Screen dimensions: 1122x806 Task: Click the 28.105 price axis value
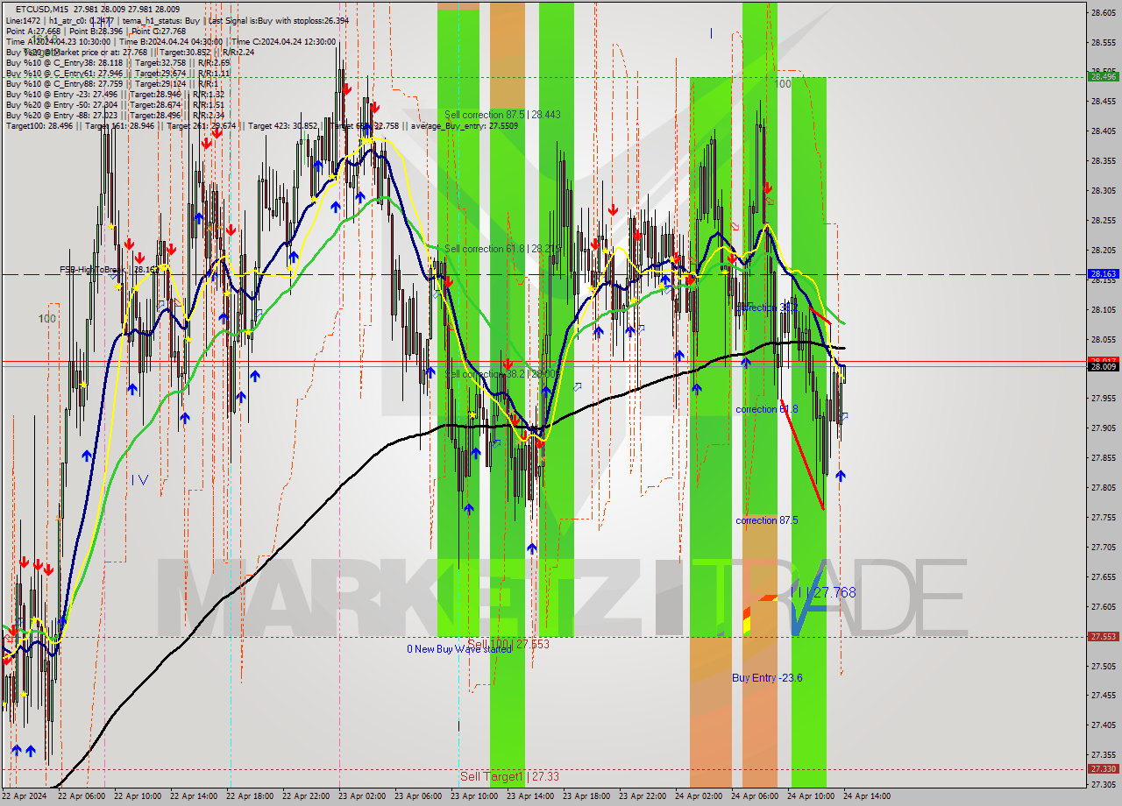tap(1103, 310)
